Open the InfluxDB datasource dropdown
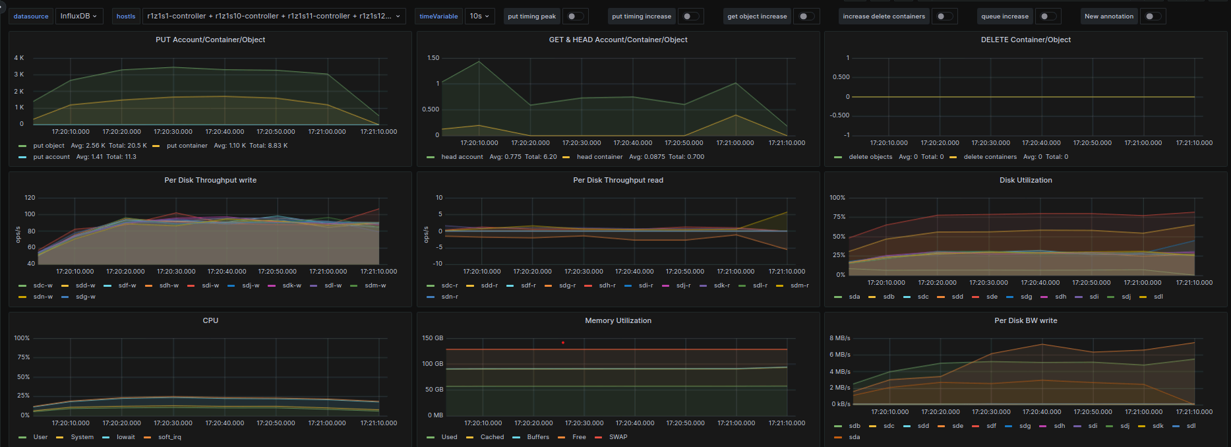 click(79, 16)
